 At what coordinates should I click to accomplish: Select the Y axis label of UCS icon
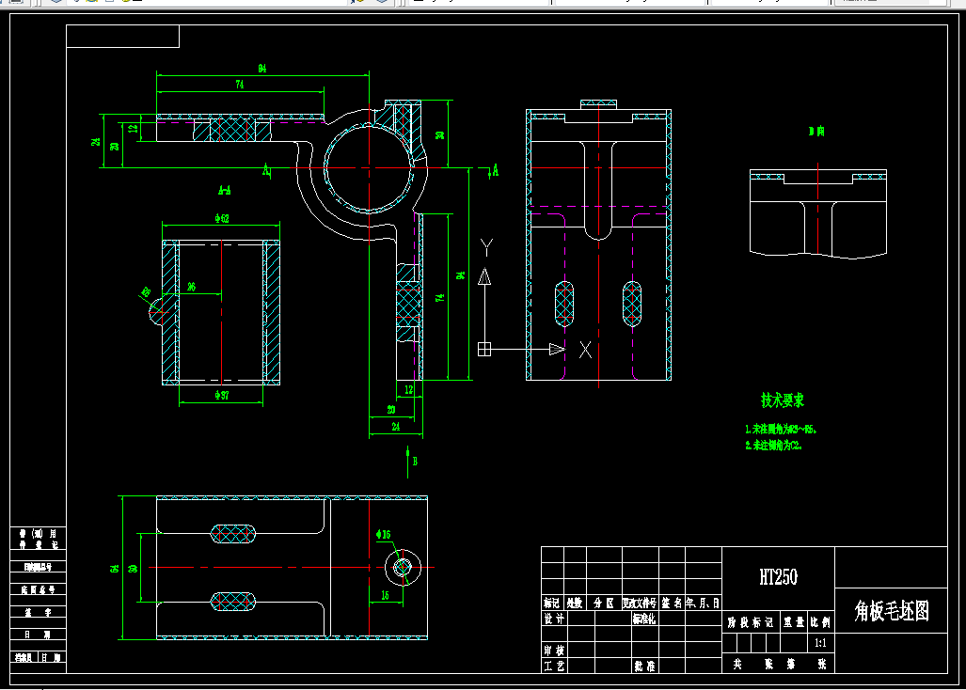tap(486, 247)
